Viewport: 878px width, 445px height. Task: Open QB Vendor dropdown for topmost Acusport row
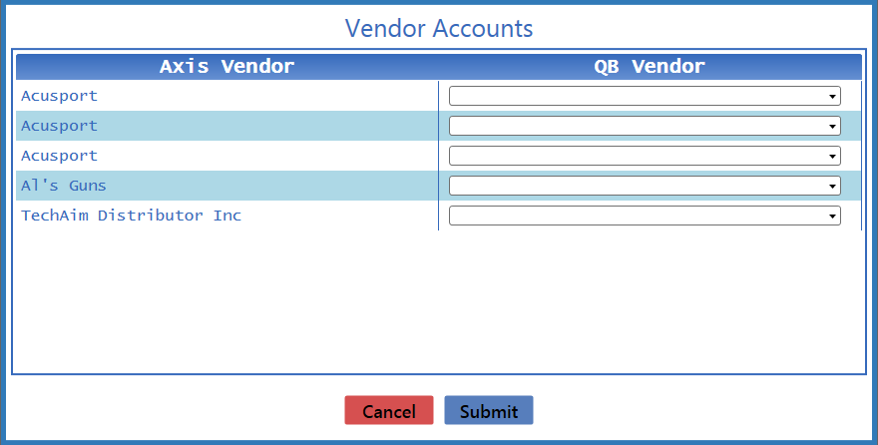(x=645, y=96)
